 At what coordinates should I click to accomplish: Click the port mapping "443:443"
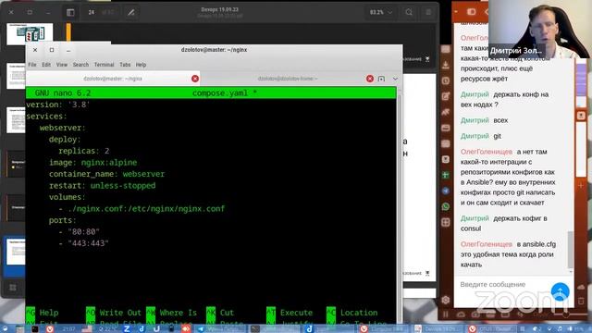(x=88, y=243)
